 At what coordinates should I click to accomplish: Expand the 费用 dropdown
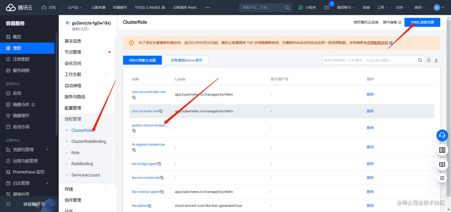420,7
